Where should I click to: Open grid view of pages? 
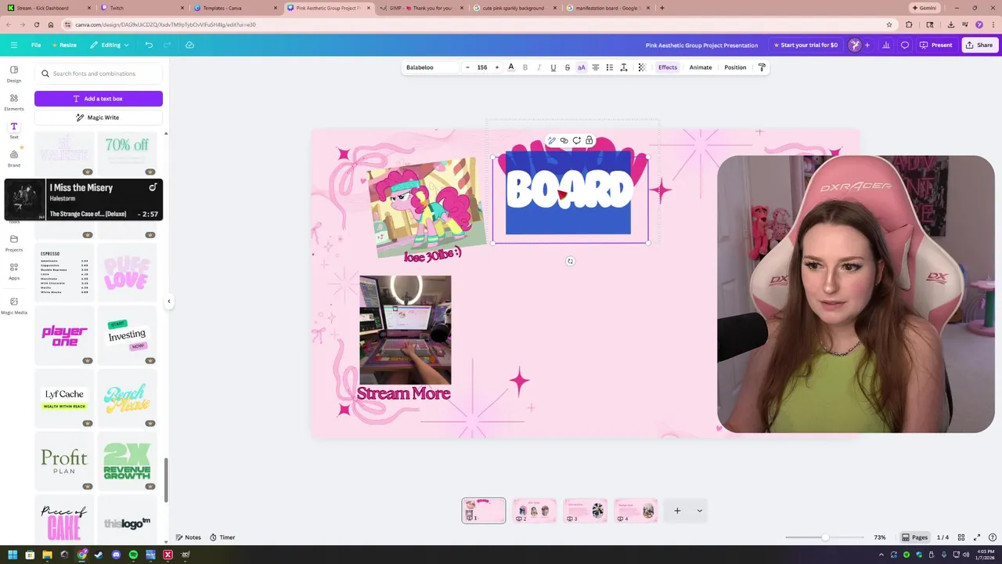tap(961, 537)
